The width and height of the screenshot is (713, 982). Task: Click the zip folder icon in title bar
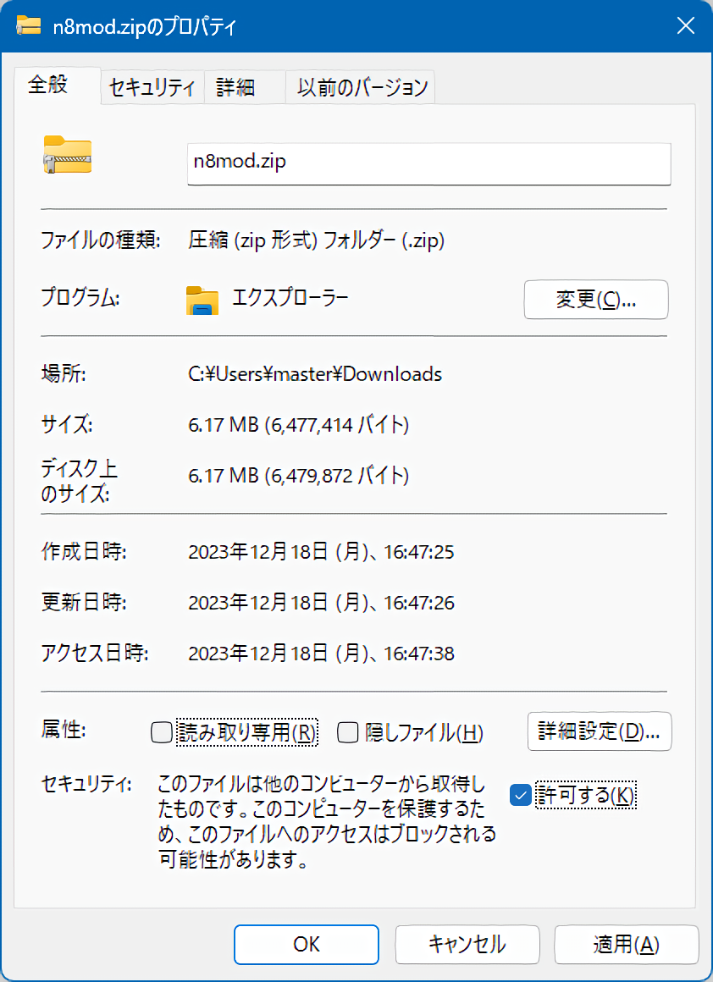pos(30,26)
